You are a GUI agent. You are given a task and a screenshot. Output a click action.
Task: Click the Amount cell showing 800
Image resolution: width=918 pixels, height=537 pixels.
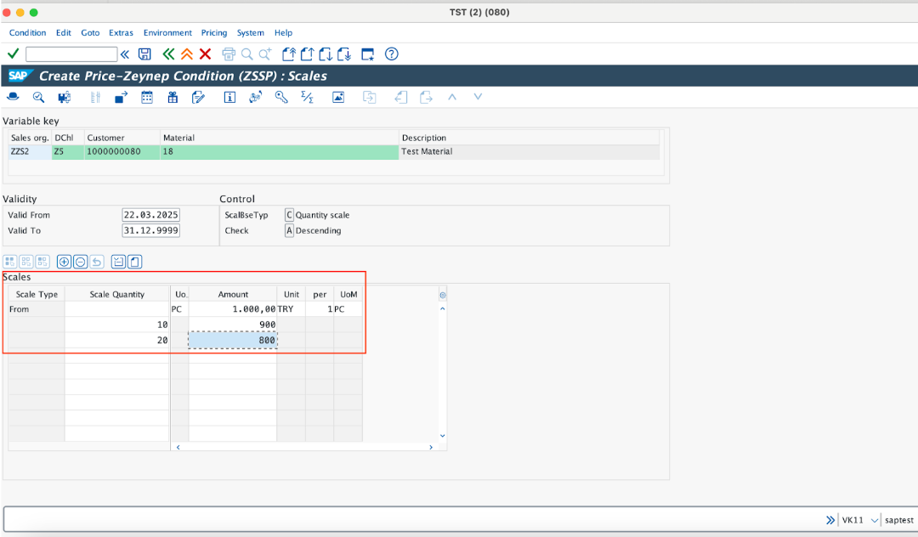tap(232, 340)
